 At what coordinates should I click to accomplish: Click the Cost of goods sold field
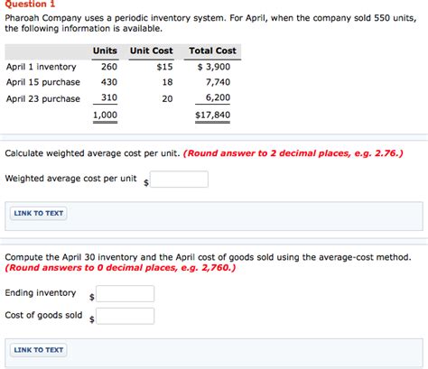(126, 316)
